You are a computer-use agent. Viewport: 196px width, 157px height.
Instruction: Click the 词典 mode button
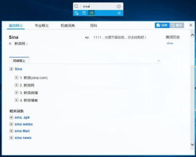[x=162, y=25]
